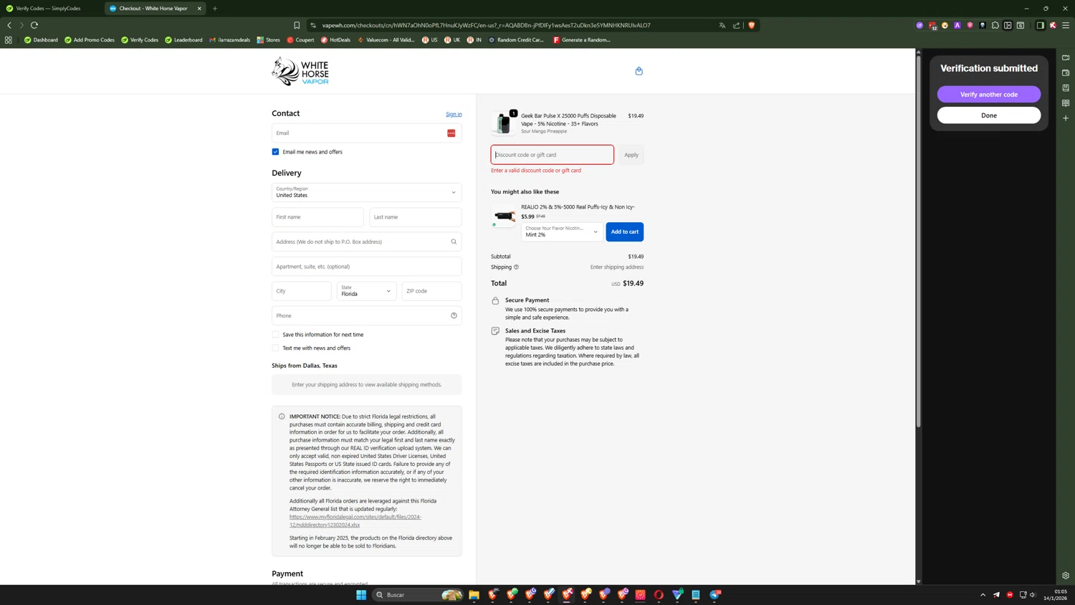The height and width of the screenshot is (605, 1075).
Task: Open the HotDeals bookmark
Action: point(335,40)
